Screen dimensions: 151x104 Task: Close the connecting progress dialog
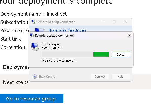coord(130,35)
